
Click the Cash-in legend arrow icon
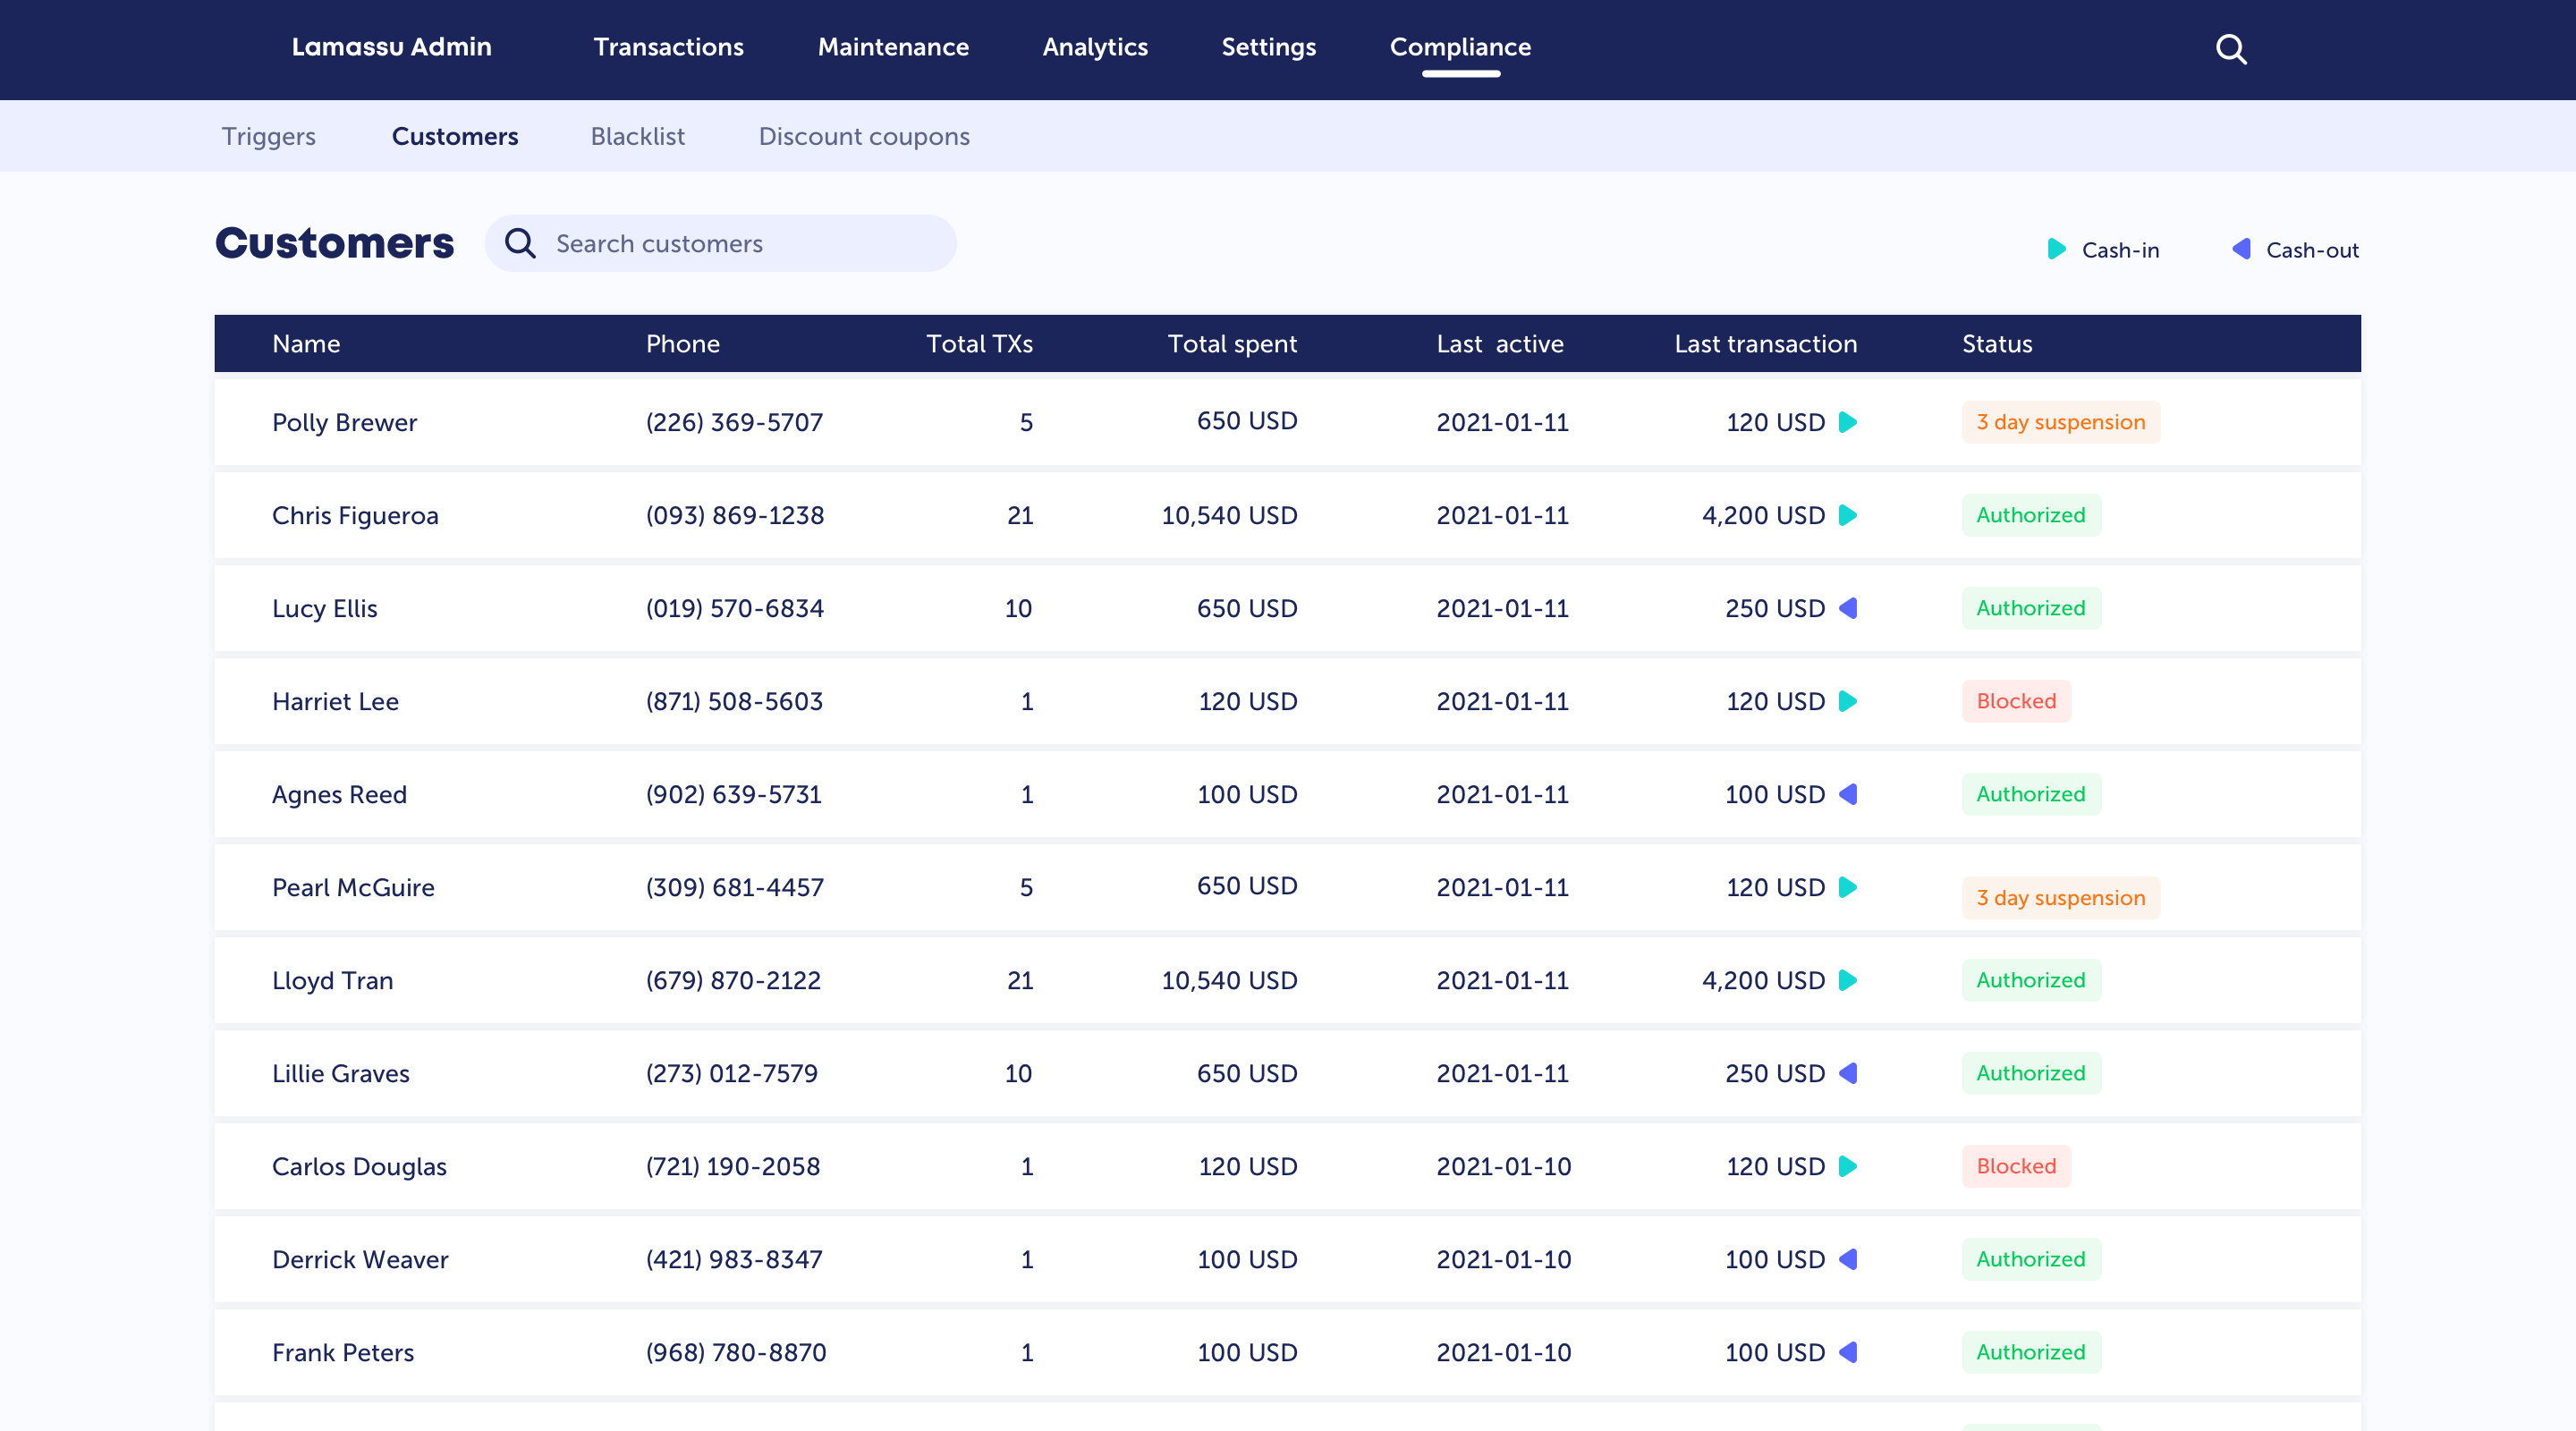click(x=2056, y=249)
